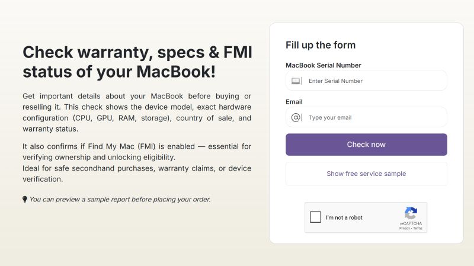Focus the Type your email field
This screenshot has width=474, height=266.
[373, 117]
